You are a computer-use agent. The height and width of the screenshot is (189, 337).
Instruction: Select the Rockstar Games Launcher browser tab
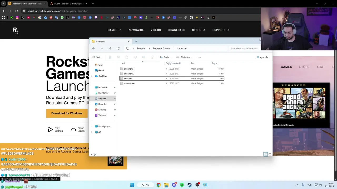[x=27, y=4]
